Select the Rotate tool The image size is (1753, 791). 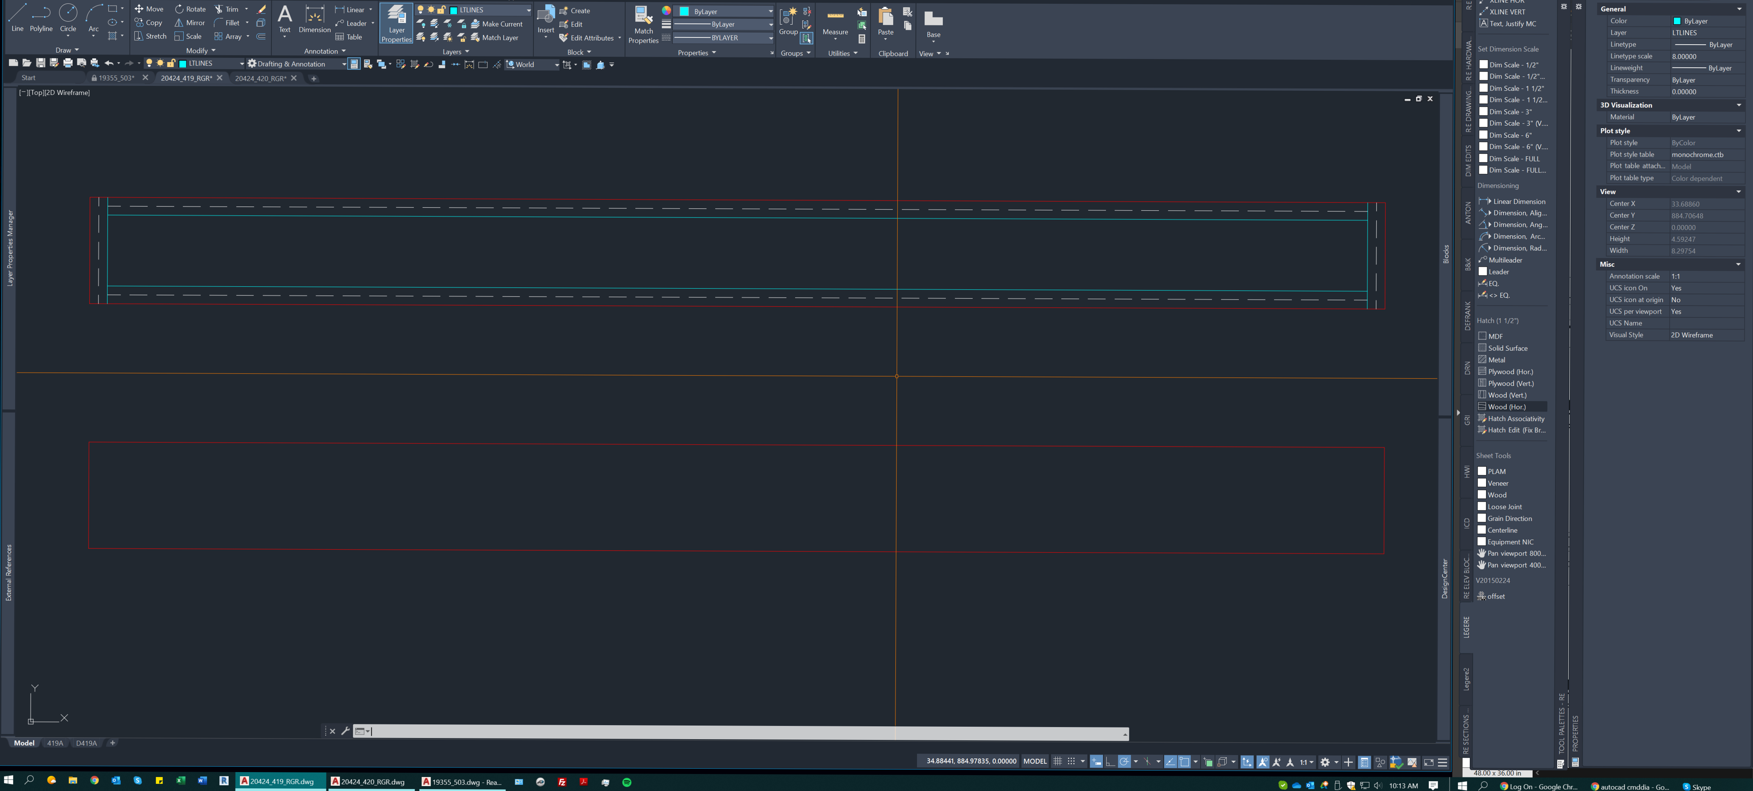click(x=190, y=9)
